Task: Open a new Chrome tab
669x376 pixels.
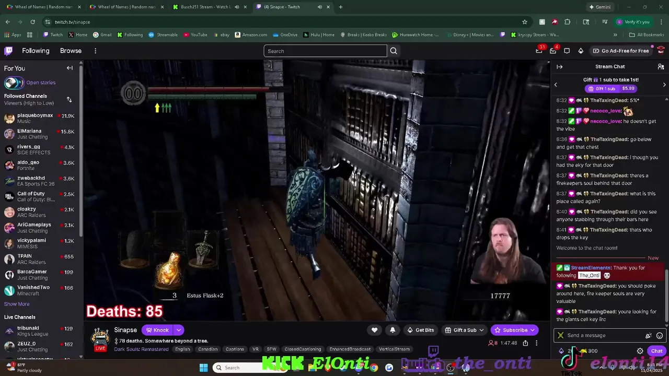Action: 341,7
